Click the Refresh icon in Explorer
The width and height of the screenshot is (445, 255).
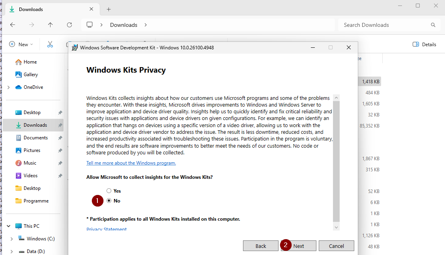(69, 25)
